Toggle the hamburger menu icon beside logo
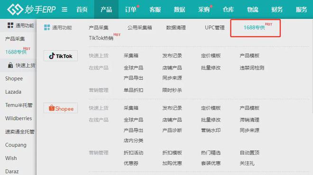The width and height of the screenshot is (313, 175). [64, 9]
